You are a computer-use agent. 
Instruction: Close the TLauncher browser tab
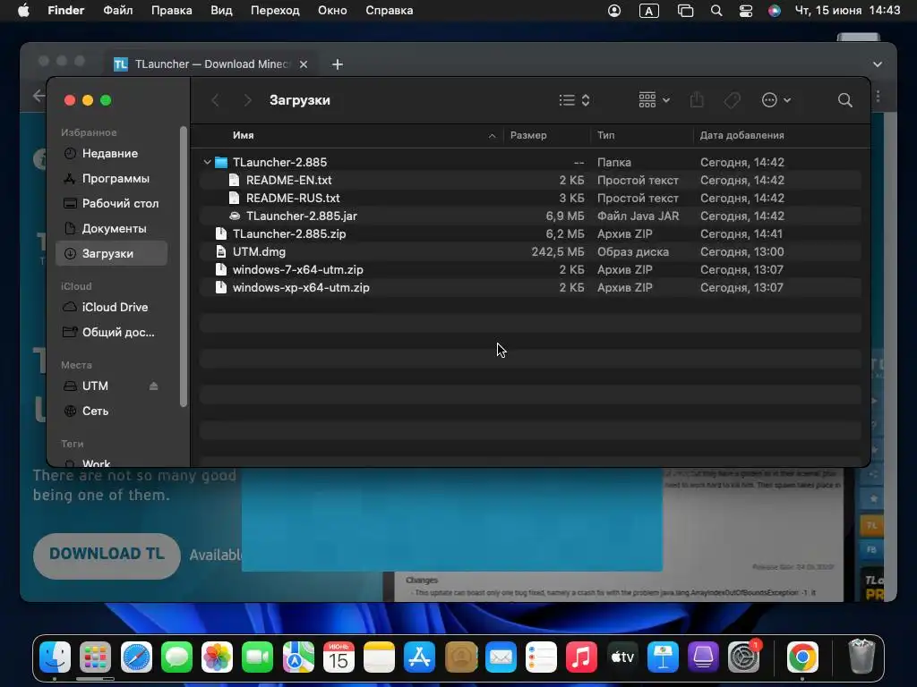304,64
